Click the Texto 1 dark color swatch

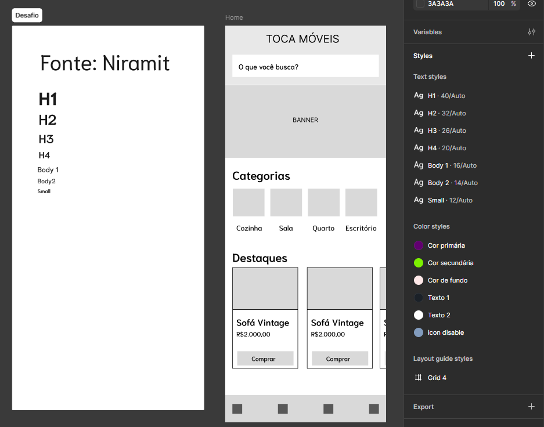419,298
